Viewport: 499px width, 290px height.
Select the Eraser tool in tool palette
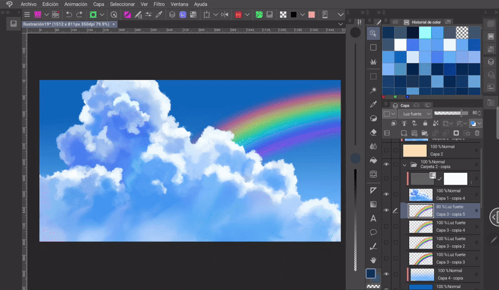pyautogui.click(x=373, y=132)
